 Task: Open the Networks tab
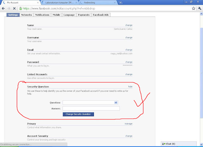[26, 15]
